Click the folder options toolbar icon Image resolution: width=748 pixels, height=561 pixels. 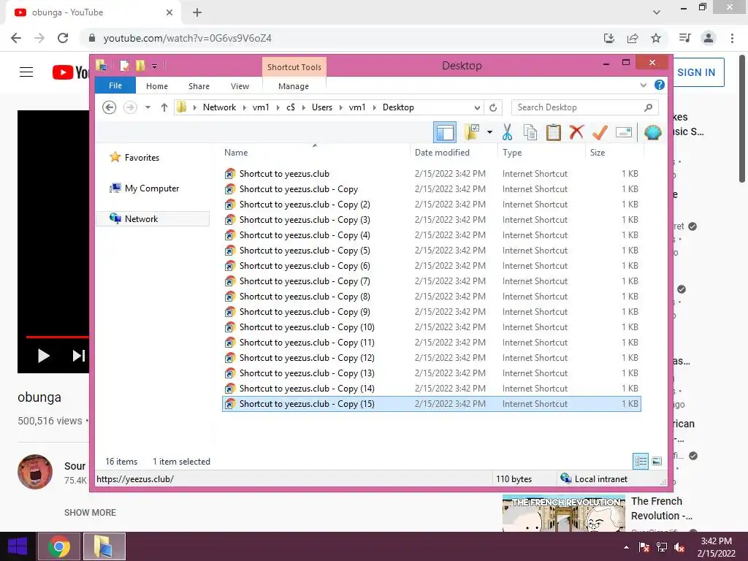pos(472,132)
